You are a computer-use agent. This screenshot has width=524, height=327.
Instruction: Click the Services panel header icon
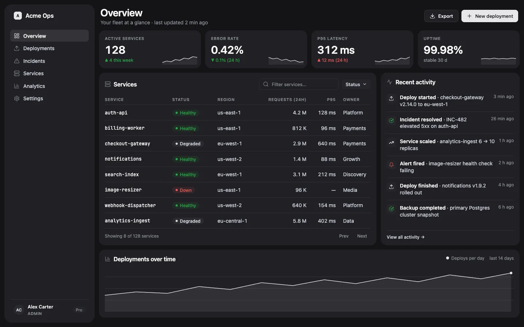coord(108,84)
